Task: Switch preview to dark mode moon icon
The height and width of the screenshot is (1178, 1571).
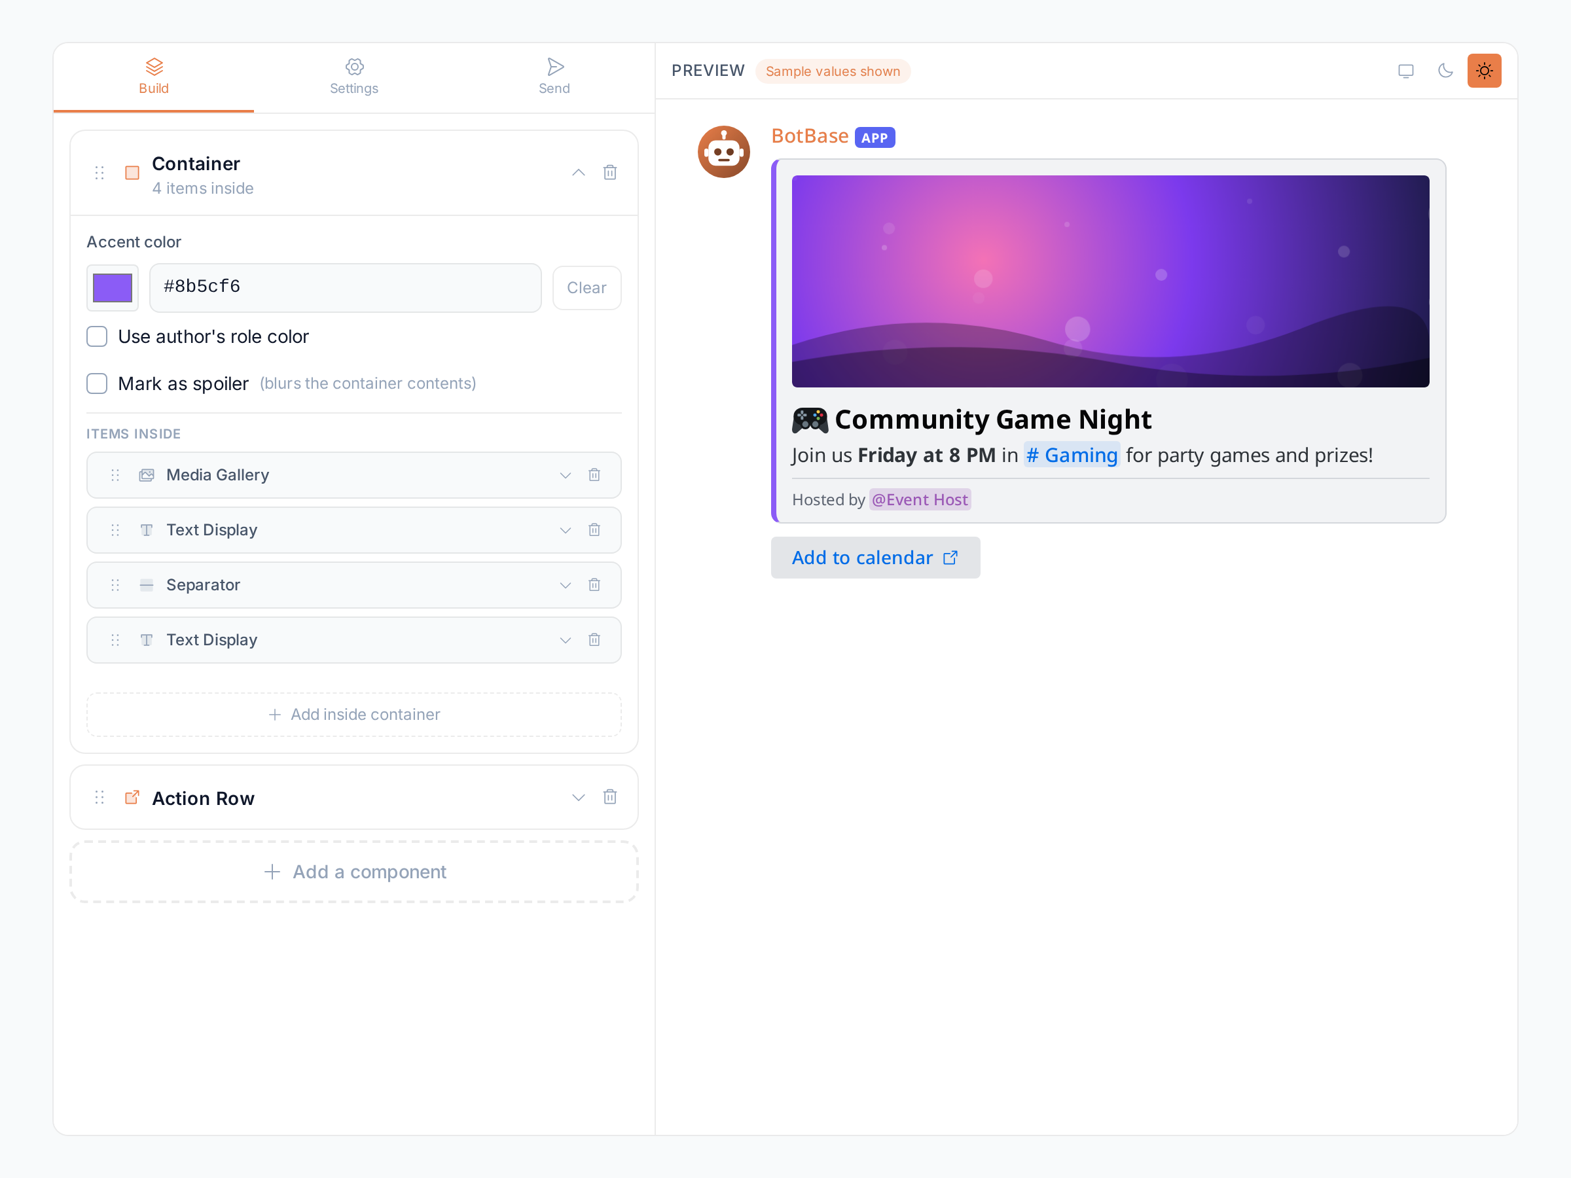Action: (1445, 71)
